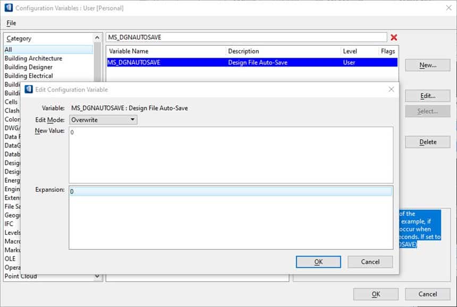The image size is (457, 307).
Task: Cancel the Edit Configuration Variable dialog
Action: 370,261
